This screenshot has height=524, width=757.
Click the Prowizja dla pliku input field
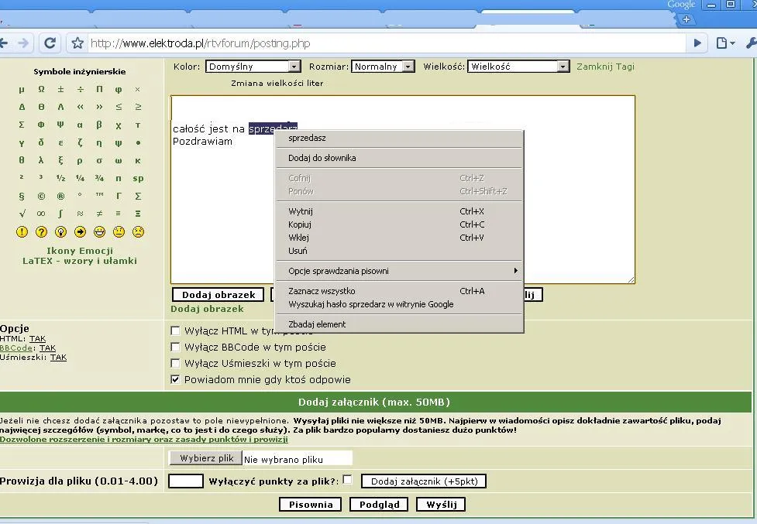point(186,481)
